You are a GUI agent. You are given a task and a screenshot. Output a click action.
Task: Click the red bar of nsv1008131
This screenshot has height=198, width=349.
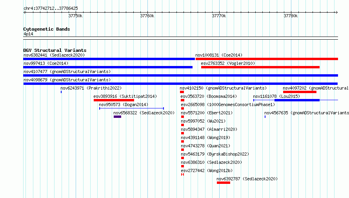point(267,59)
